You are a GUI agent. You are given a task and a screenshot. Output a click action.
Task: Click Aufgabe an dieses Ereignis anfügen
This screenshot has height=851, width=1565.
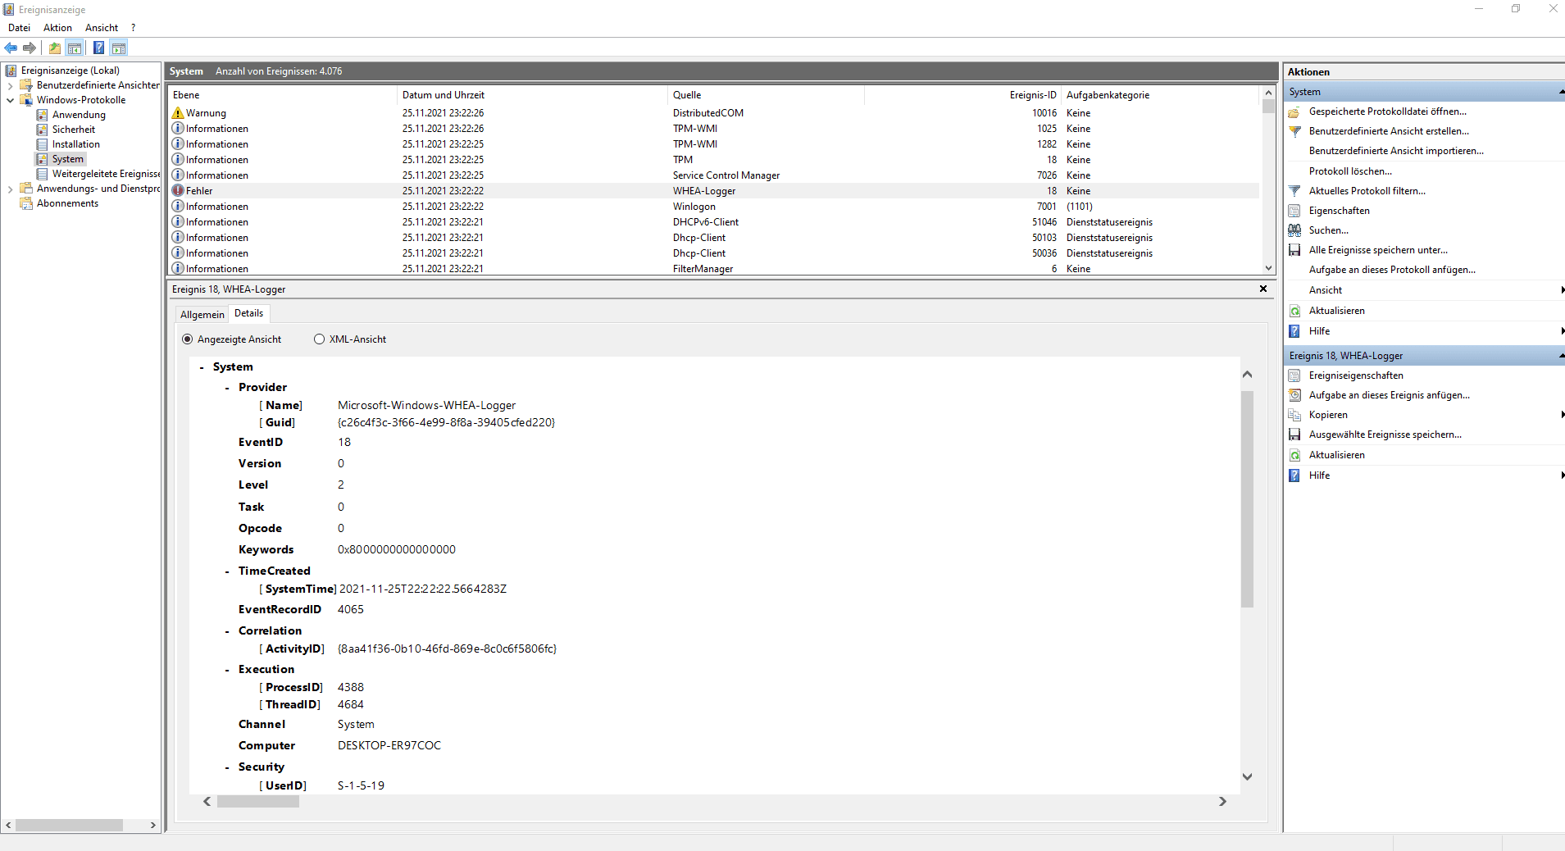[x=1389, y=395]
